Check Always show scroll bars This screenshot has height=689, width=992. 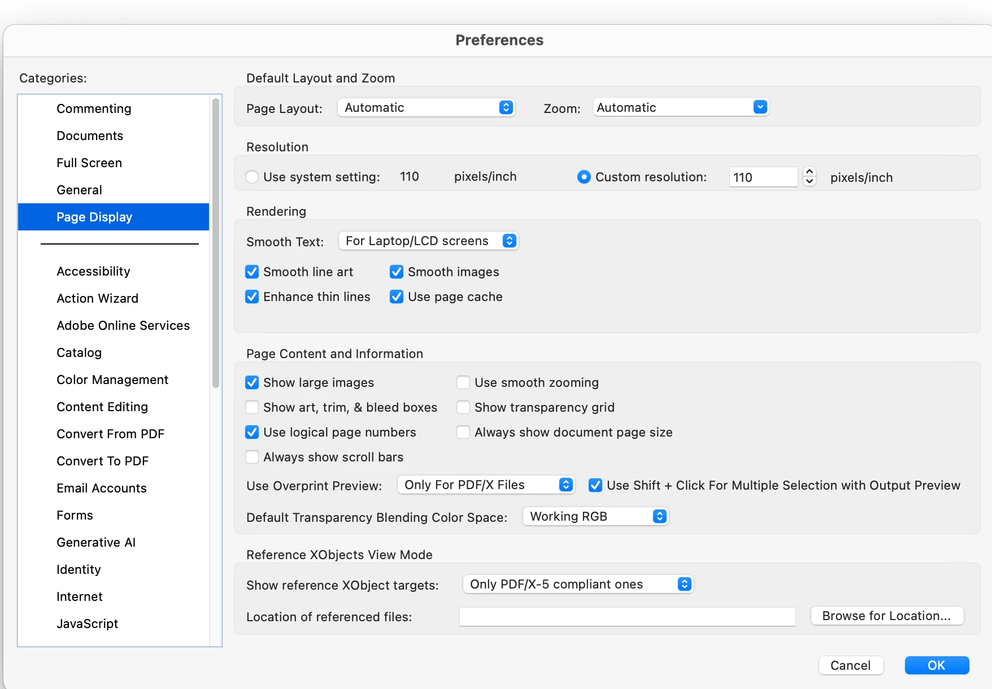(252, 457)
